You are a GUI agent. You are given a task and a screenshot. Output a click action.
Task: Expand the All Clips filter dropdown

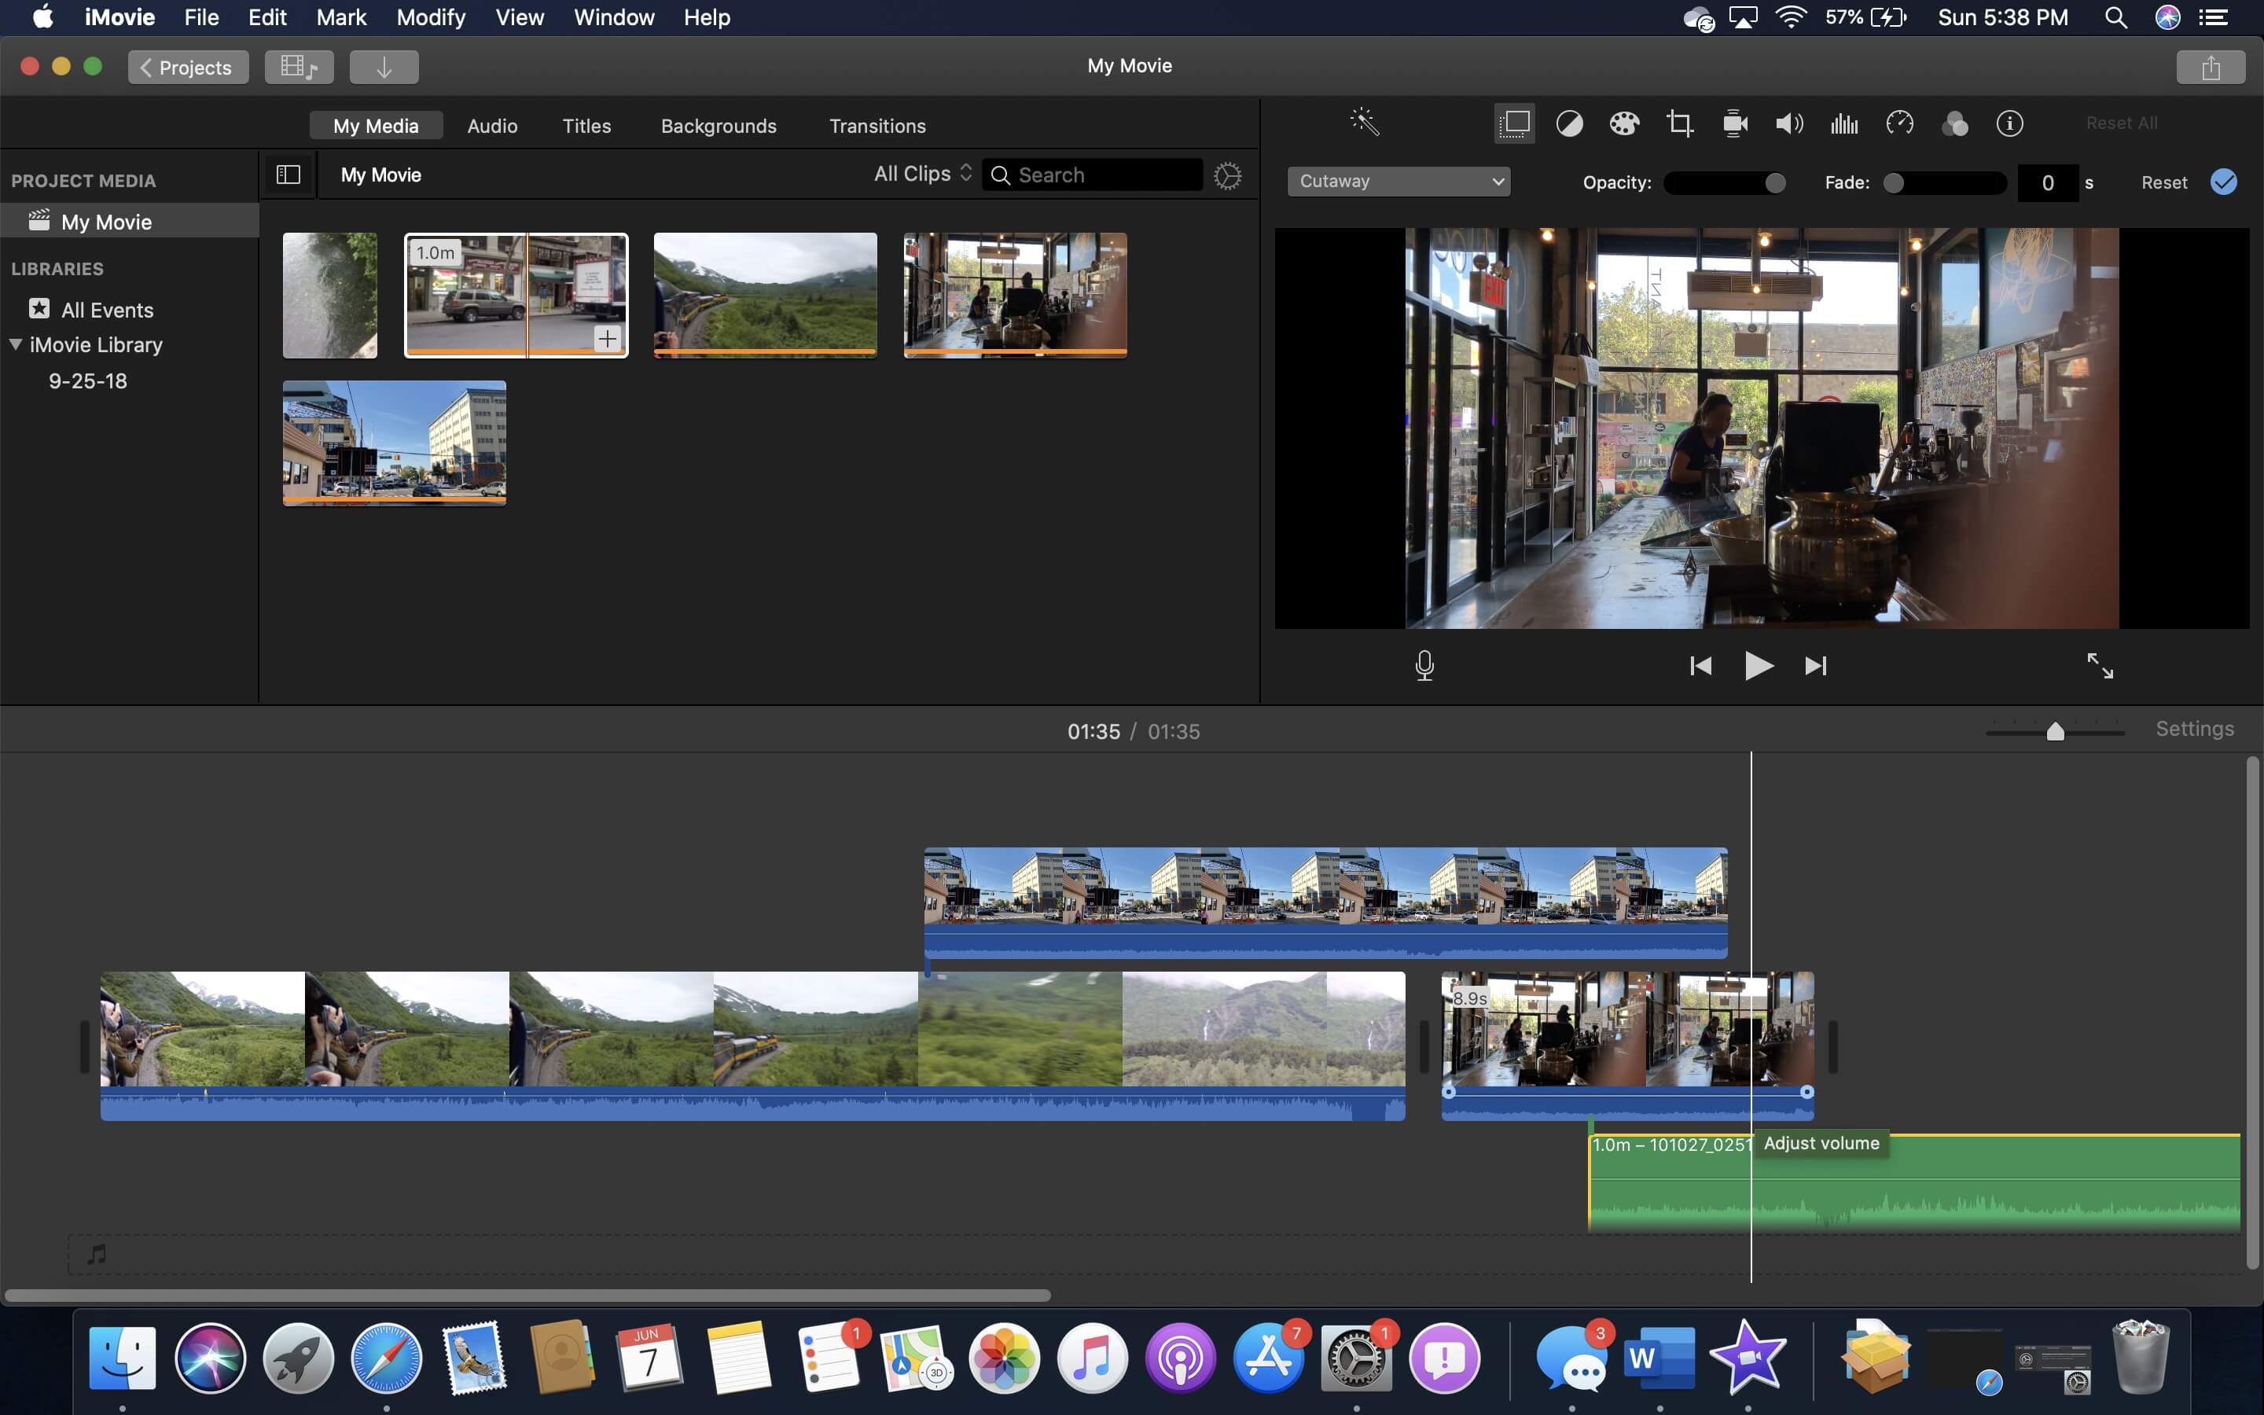pyautogui.click(x=919, y=175)
